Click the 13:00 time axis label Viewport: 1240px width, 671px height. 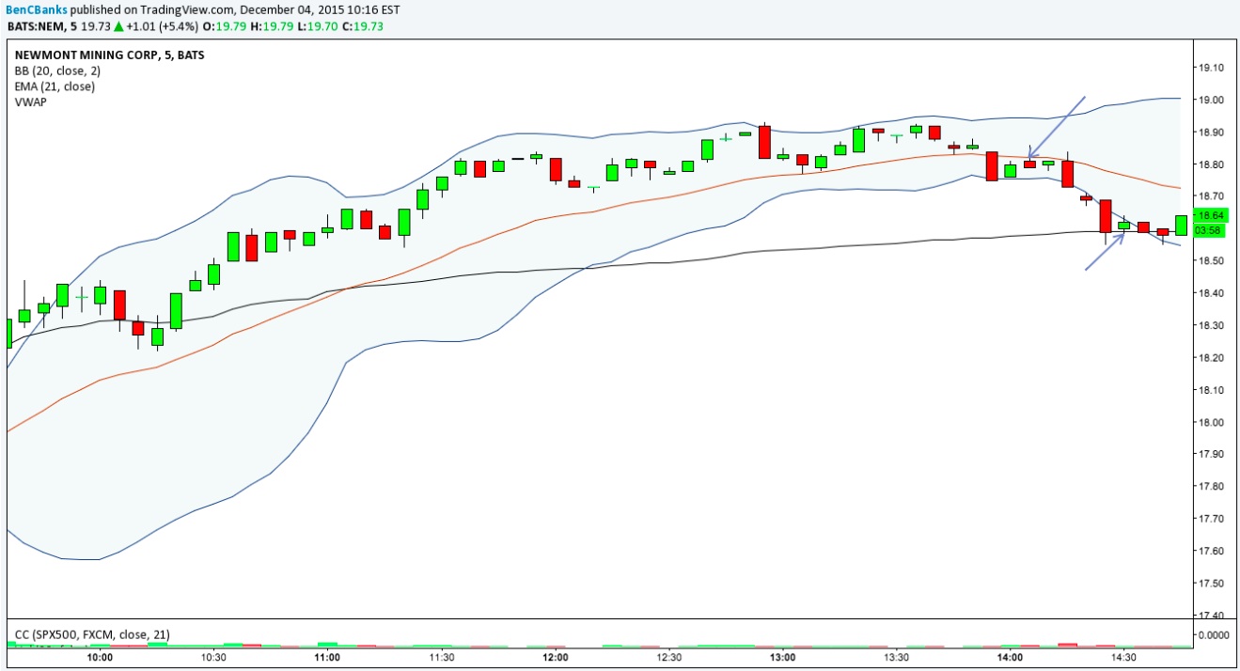[782, 658]
